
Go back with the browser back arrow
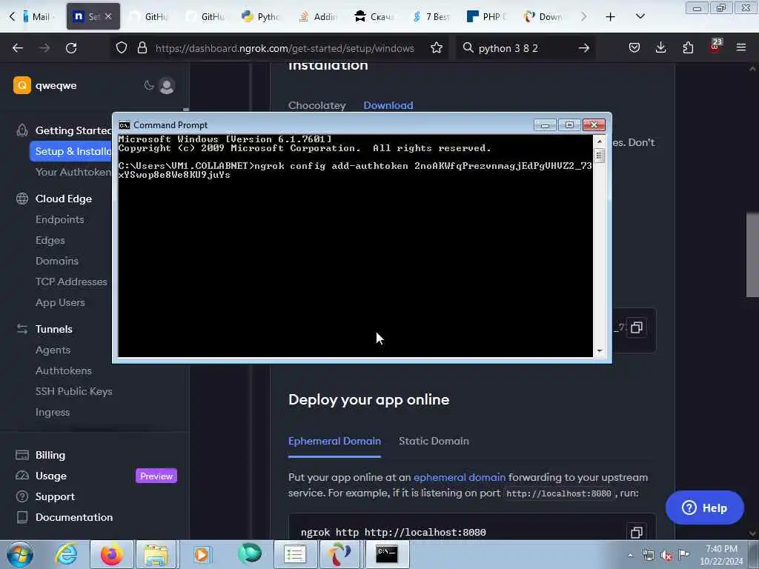tap(18, 48)
